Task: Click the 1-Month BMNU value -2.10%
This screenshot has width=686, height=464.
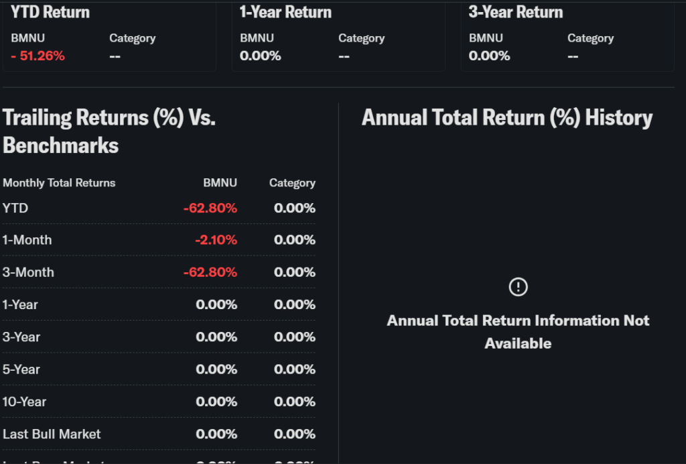Action: [216, 240]
